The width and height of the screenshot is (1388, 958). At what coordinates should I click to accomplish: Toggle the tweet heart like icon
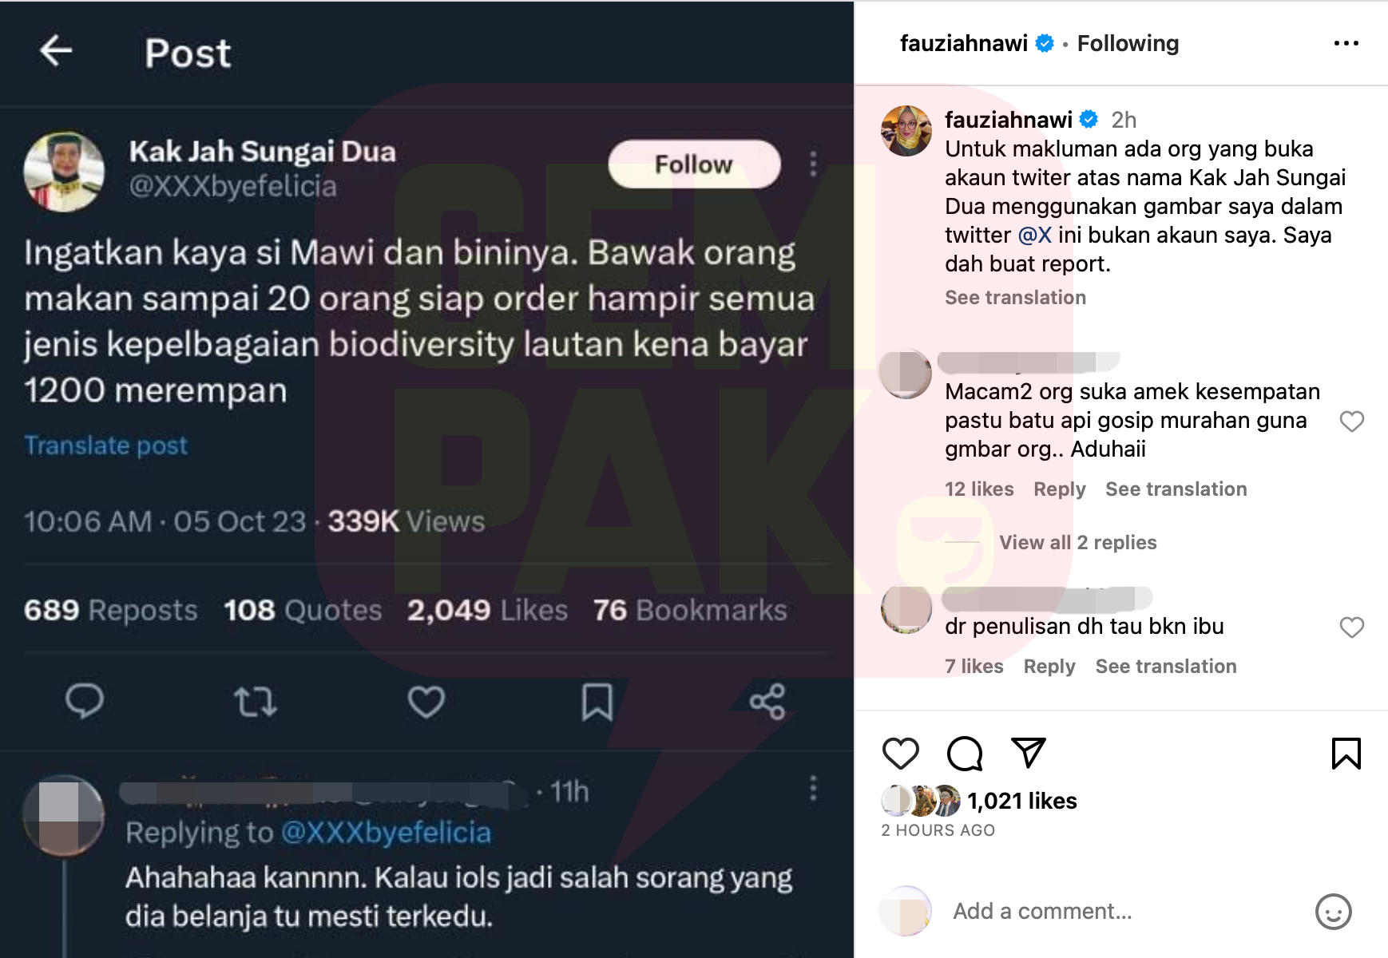pyautogui.click(x=426, y=703)
